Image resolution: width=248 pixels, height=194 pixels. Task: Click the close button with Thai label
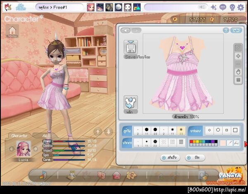195,158
